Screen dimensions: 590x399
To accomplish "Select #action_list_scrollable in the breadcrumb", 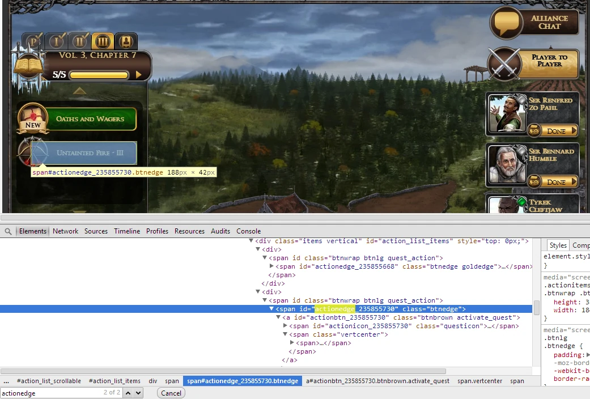I will click(x=49, y=381).
